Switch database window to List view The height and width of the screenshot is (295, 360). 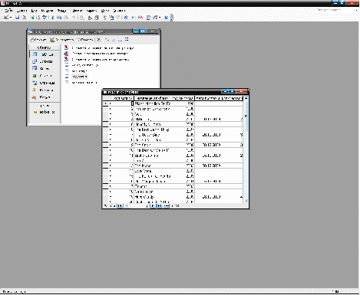[x=120, y=40]
